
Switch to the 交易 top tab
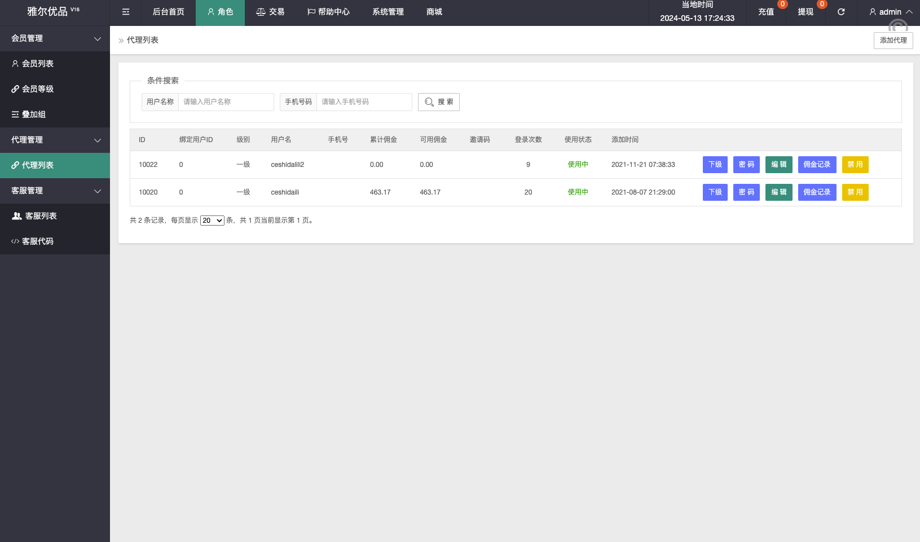270,12
